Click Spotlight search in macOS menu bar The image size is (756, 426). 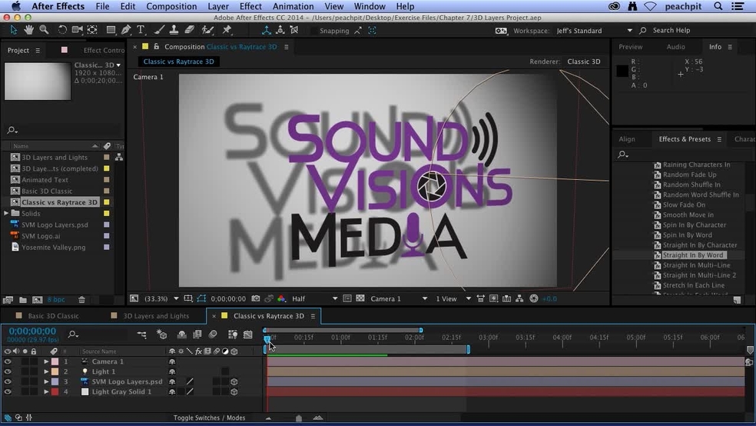click(718, 6)
